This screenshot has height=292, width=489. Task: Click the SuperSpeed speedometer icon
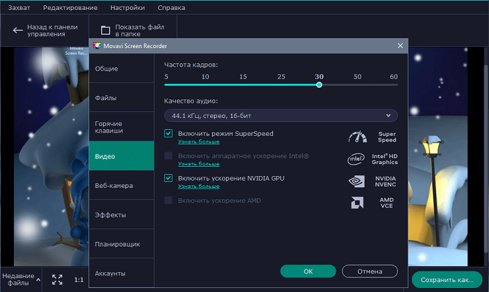click(357, 137)
